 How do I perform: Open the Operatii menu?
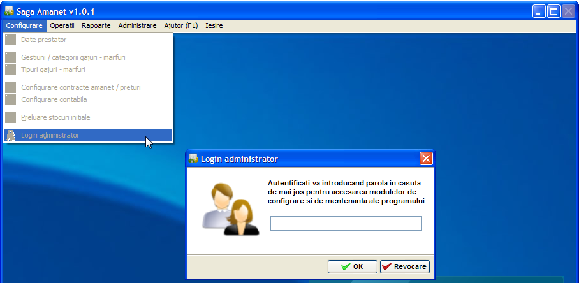tap(62, 26)
